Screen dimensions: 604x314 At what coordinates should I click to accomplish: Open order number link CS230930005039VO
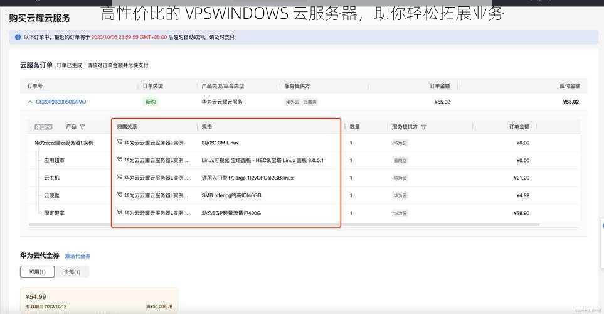(61, 102)
